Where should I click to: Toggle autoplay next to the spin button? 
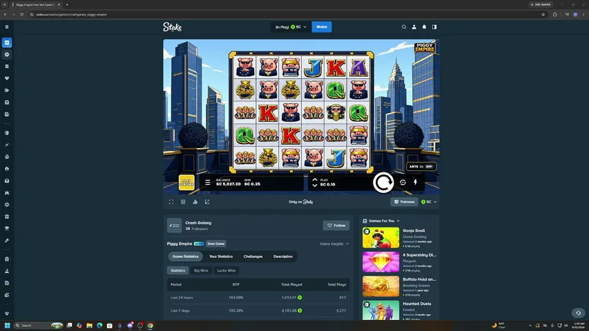tap(403, 182)
